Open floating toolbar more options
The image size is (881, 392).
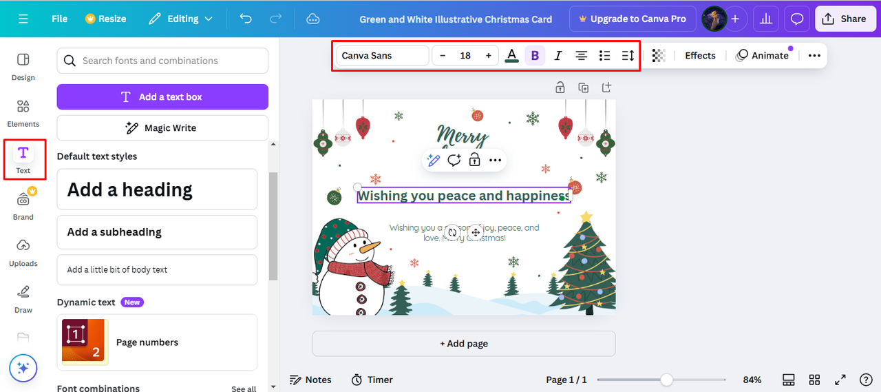[495, 160]
